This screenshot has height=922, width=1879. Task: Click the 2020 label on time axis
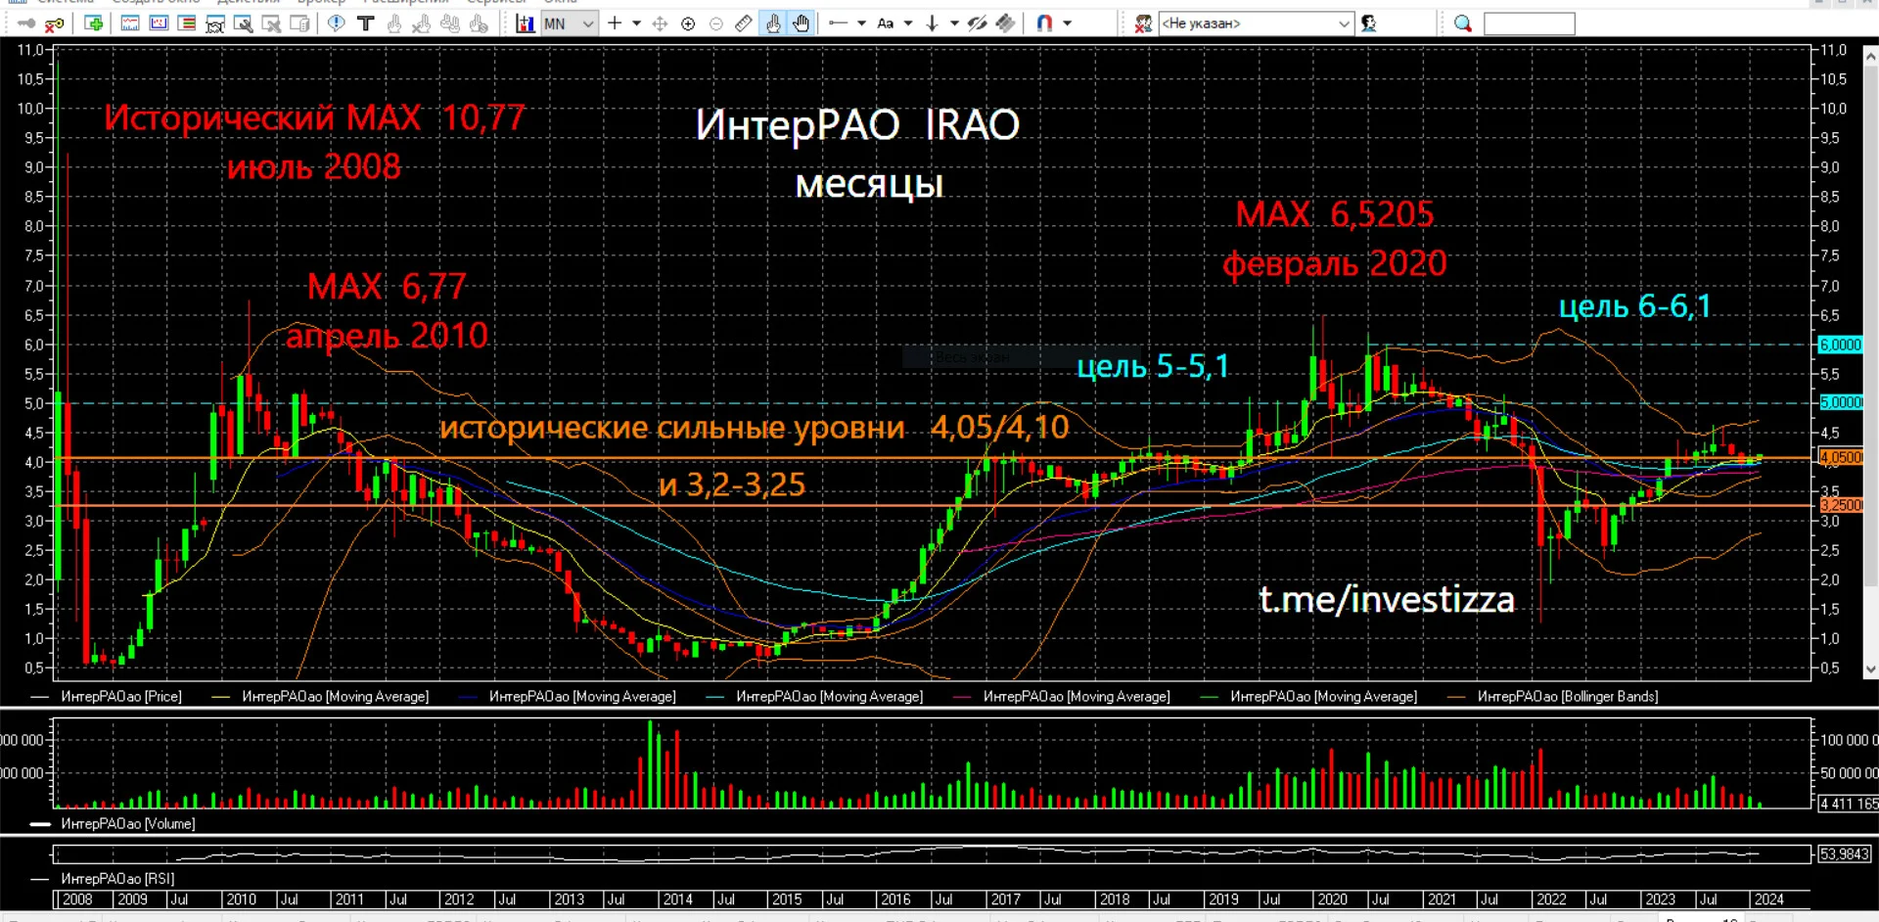(x=1332, y=899)
